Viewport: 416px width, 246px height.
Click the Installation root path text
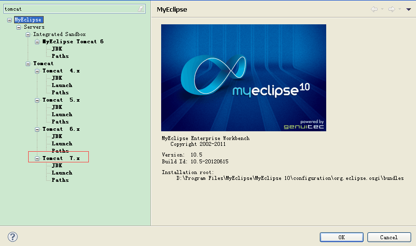tap(290, 178)
